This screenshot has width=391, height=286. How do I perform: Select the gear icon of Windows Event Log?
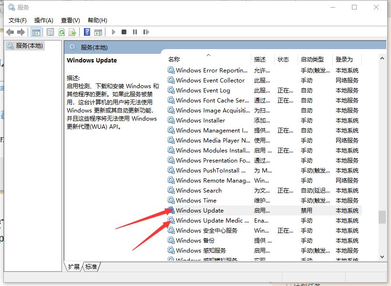click(171, 90)
